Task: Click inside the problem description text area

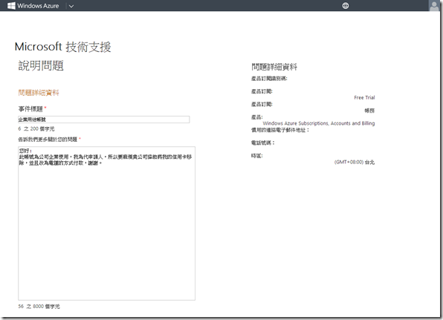Action: [106, 223]
